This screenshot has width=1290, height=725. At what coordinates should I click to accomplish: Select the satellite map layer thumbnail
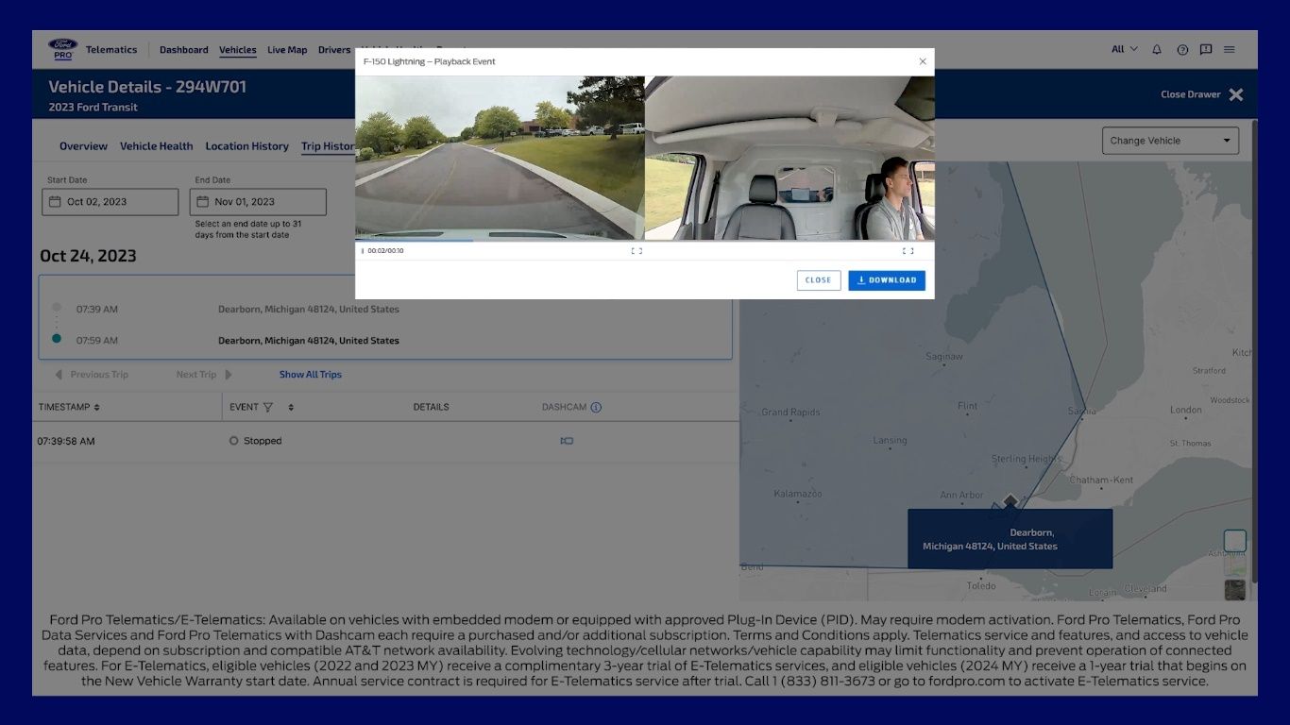coord(1235,590)
